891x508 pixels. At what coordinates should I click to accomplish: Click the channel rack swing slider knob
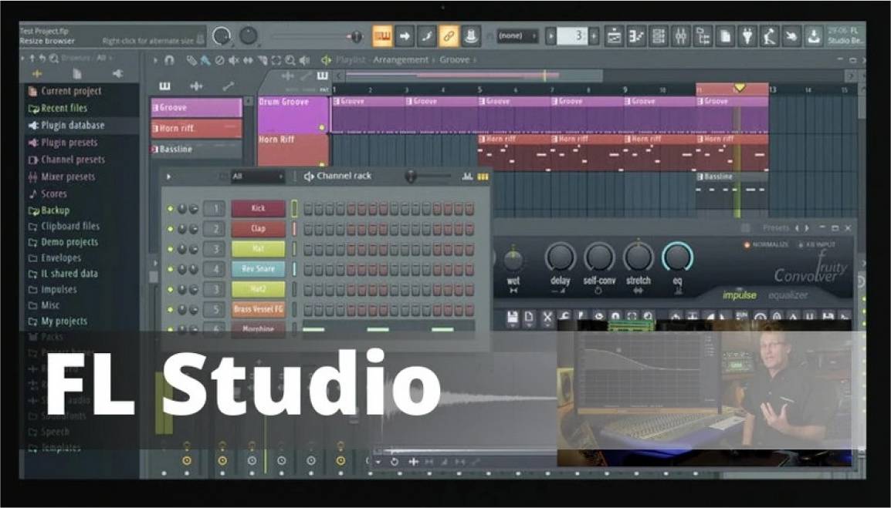[411, 177]
